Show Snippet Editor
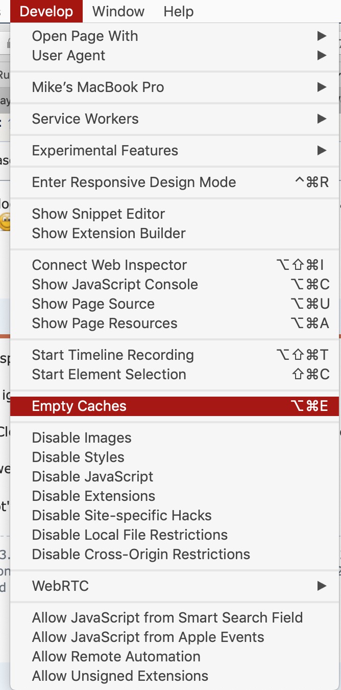 coord(175,214)
